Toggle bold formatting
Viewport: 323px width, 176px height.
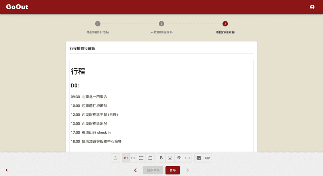pyautogui.click(x=161, y=158)
